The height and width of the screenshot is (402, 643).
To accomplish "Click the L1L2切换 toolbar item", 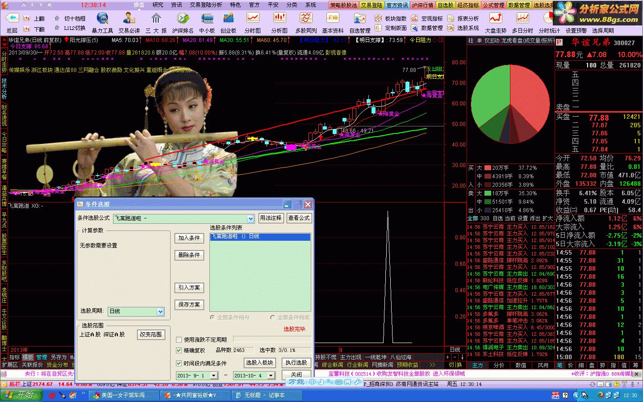I will click(x=70, y=28).
